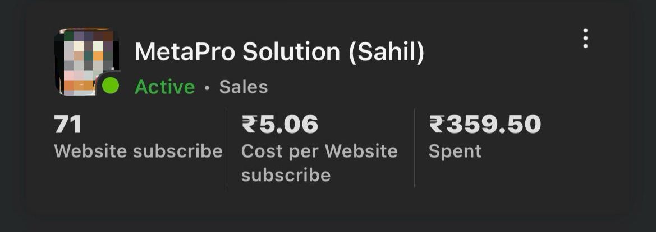Open the three-dot more options menu

click(x=585, y=39)
